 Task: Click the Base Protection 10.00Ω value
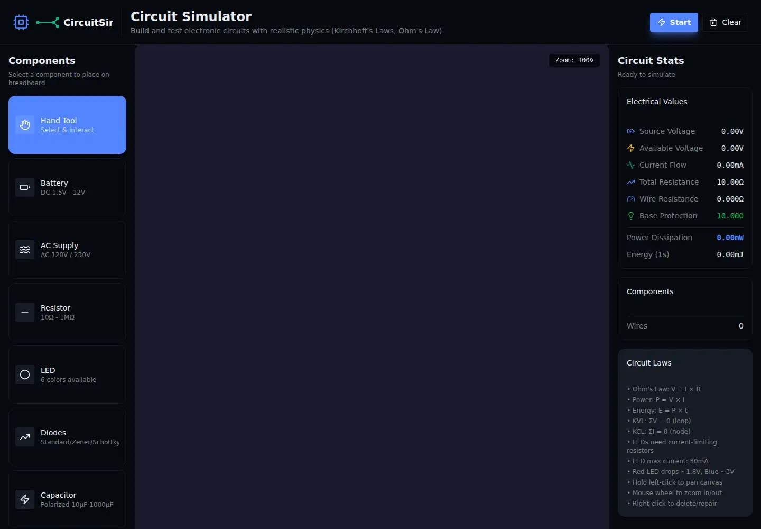(730, 216)
